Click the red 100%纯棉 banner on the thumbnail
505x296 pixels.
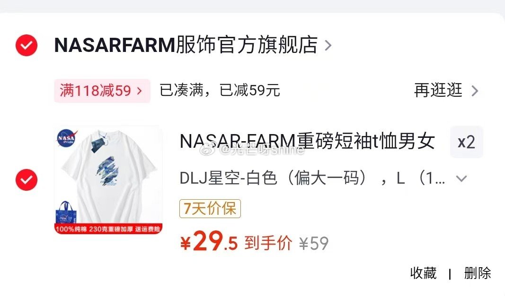click(108, 229)
